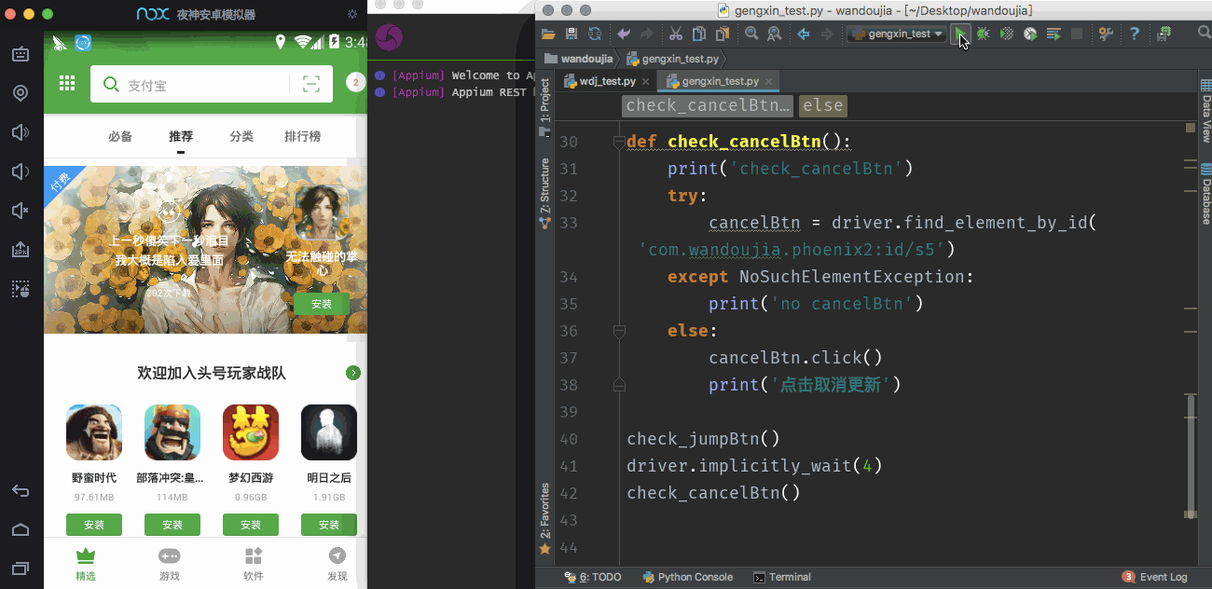Click the 支付宝 search field
This screenshot has width=1212, height=589.
pyautogui.click(x=213, y=84)
